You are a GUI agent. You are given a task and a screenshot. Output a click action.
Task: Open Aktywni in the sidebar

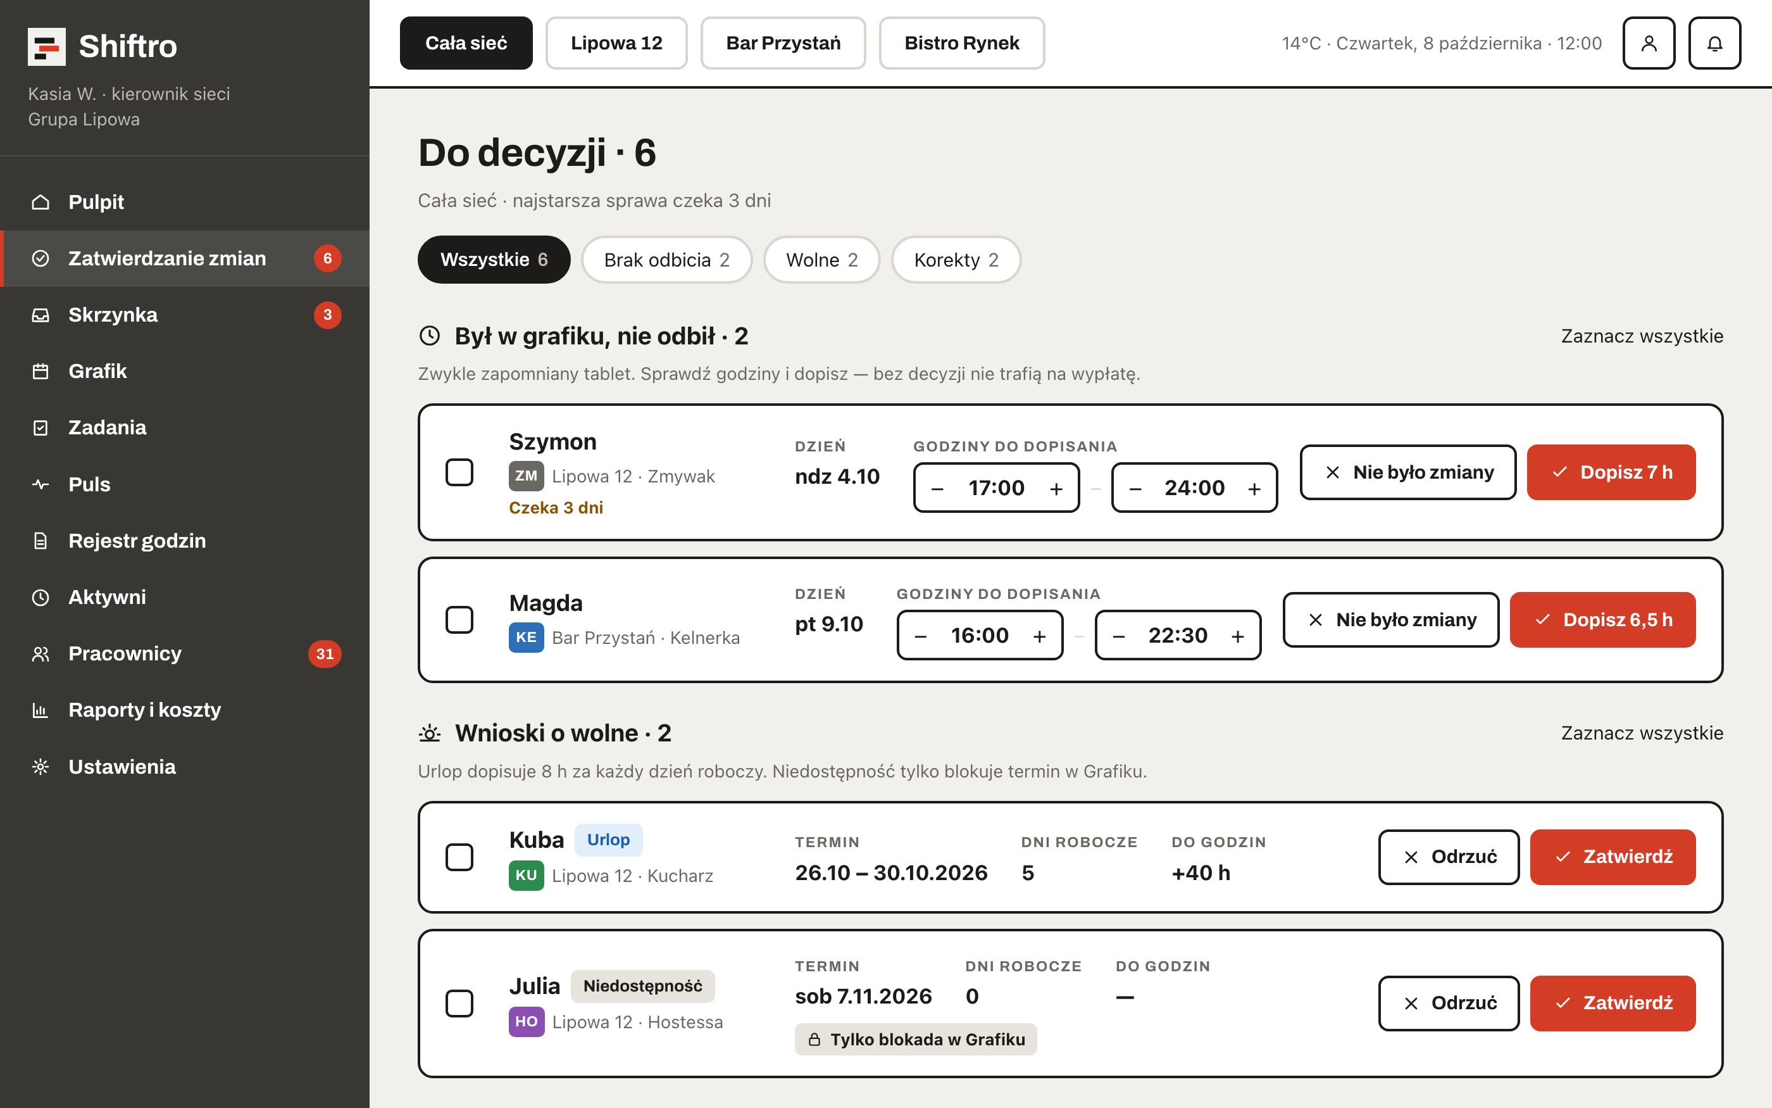coord(185,596)
